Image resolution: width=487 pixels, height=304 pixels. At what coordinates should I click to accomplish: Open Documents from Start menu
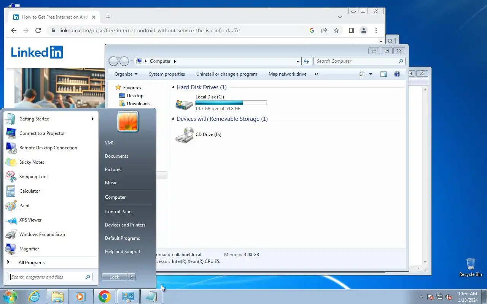(116, 156)
